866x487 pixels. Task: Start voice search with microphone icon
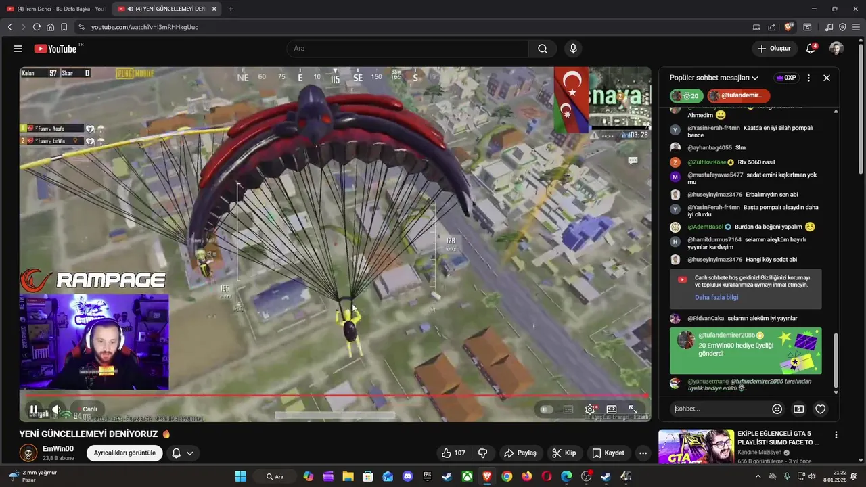point(573,49)
